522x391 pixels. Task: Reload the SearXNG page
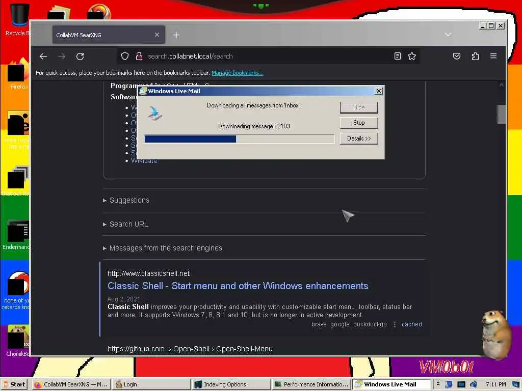click(x=80, y=56)
